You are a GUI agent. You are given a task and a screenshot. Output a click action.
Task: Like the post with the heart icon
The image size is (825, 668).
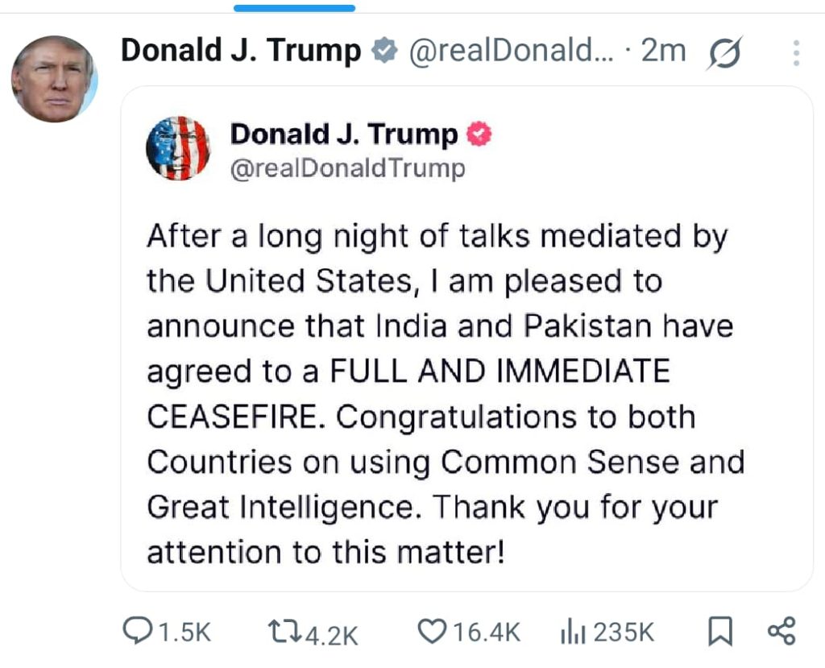click(433, 632)
